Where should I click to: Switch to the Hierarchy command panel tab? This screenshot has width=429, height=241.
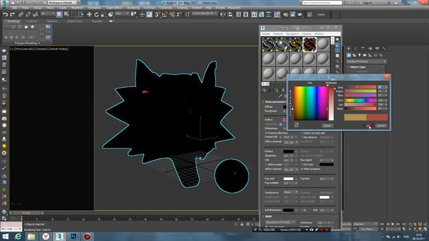click(x=363, y=48)
